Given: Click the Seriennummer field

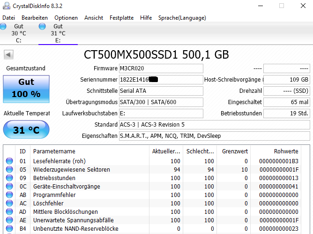Looking at the screenshot, I should point(161,80).
